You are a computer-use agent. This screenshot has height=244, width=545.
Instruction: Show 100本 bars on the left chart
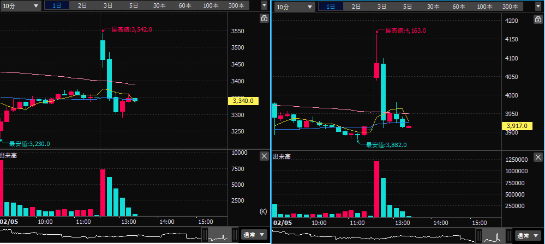click(x=211, y=6)
